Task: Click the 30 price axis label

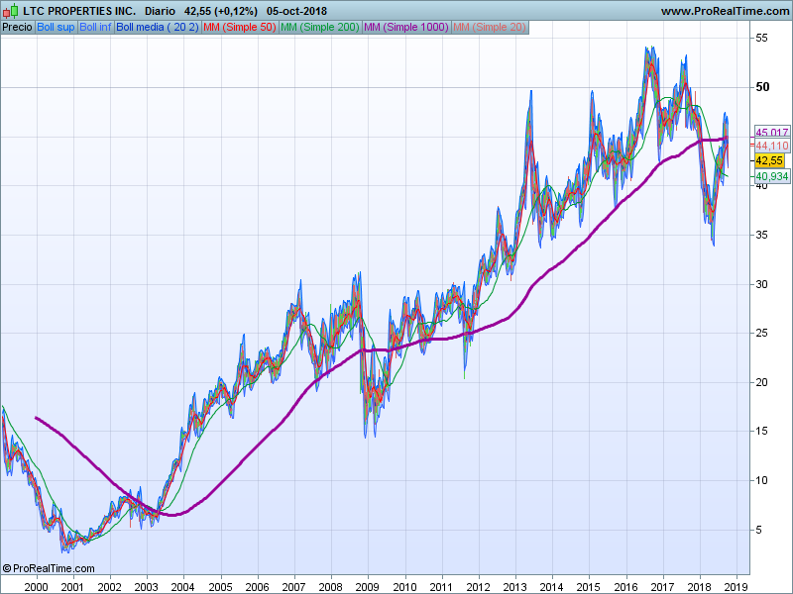Action: tap(761, 284)
